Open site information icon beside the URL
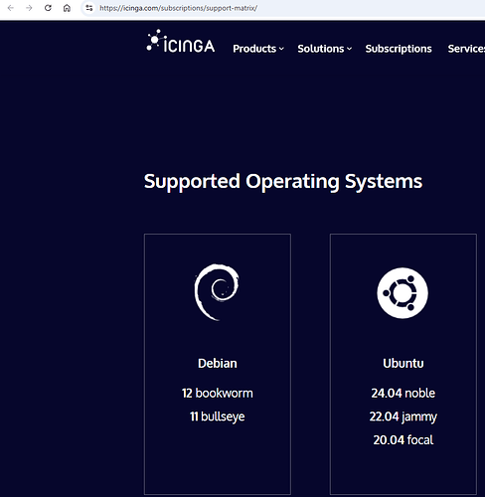485x497 pixels. pyautogui.click(x=88, y=8)
